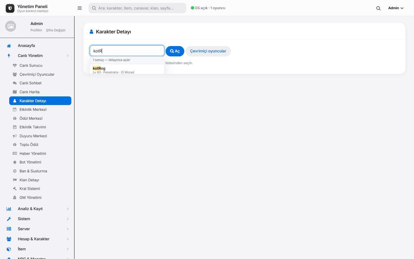Click the Etkinlik Takvimi calendar icon
This screenshot has width=414, height=259.
click(x=15, y=127)
